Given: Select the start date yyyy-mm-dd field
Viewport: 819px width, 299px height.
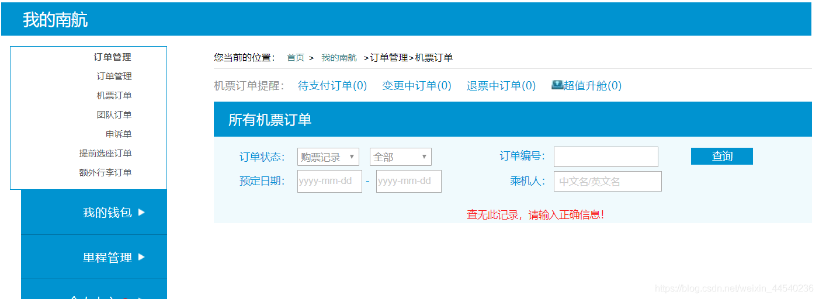Looking at the screenshot, I should (329, 181).
